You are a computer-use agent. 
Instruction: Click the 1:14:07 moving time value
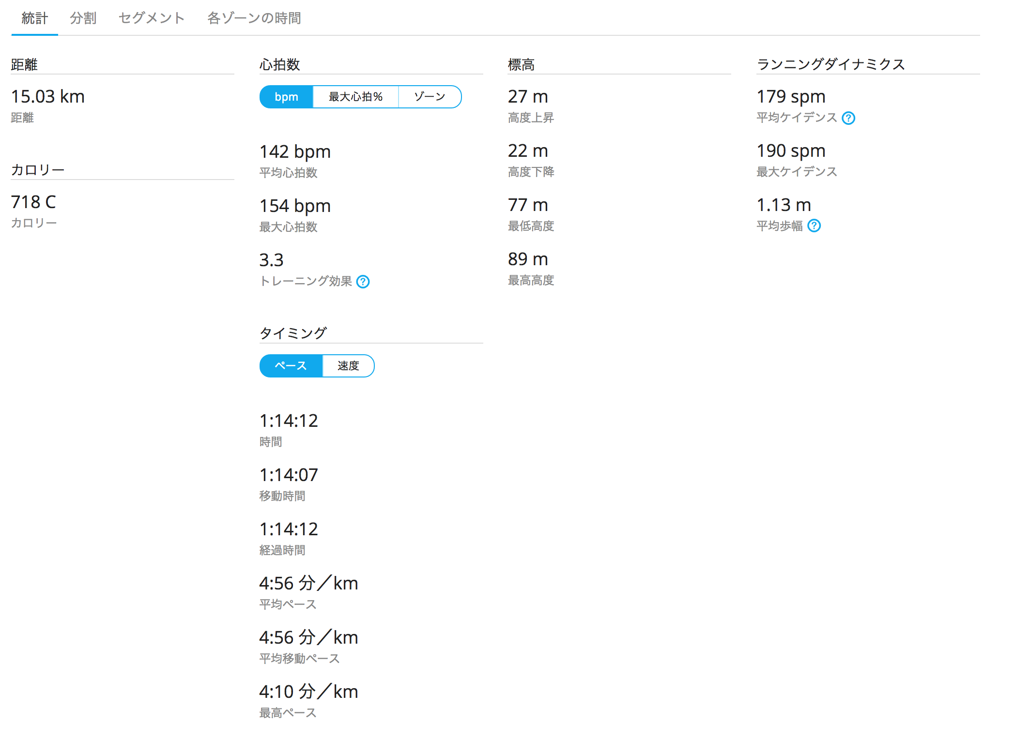(x=289, y=475)
